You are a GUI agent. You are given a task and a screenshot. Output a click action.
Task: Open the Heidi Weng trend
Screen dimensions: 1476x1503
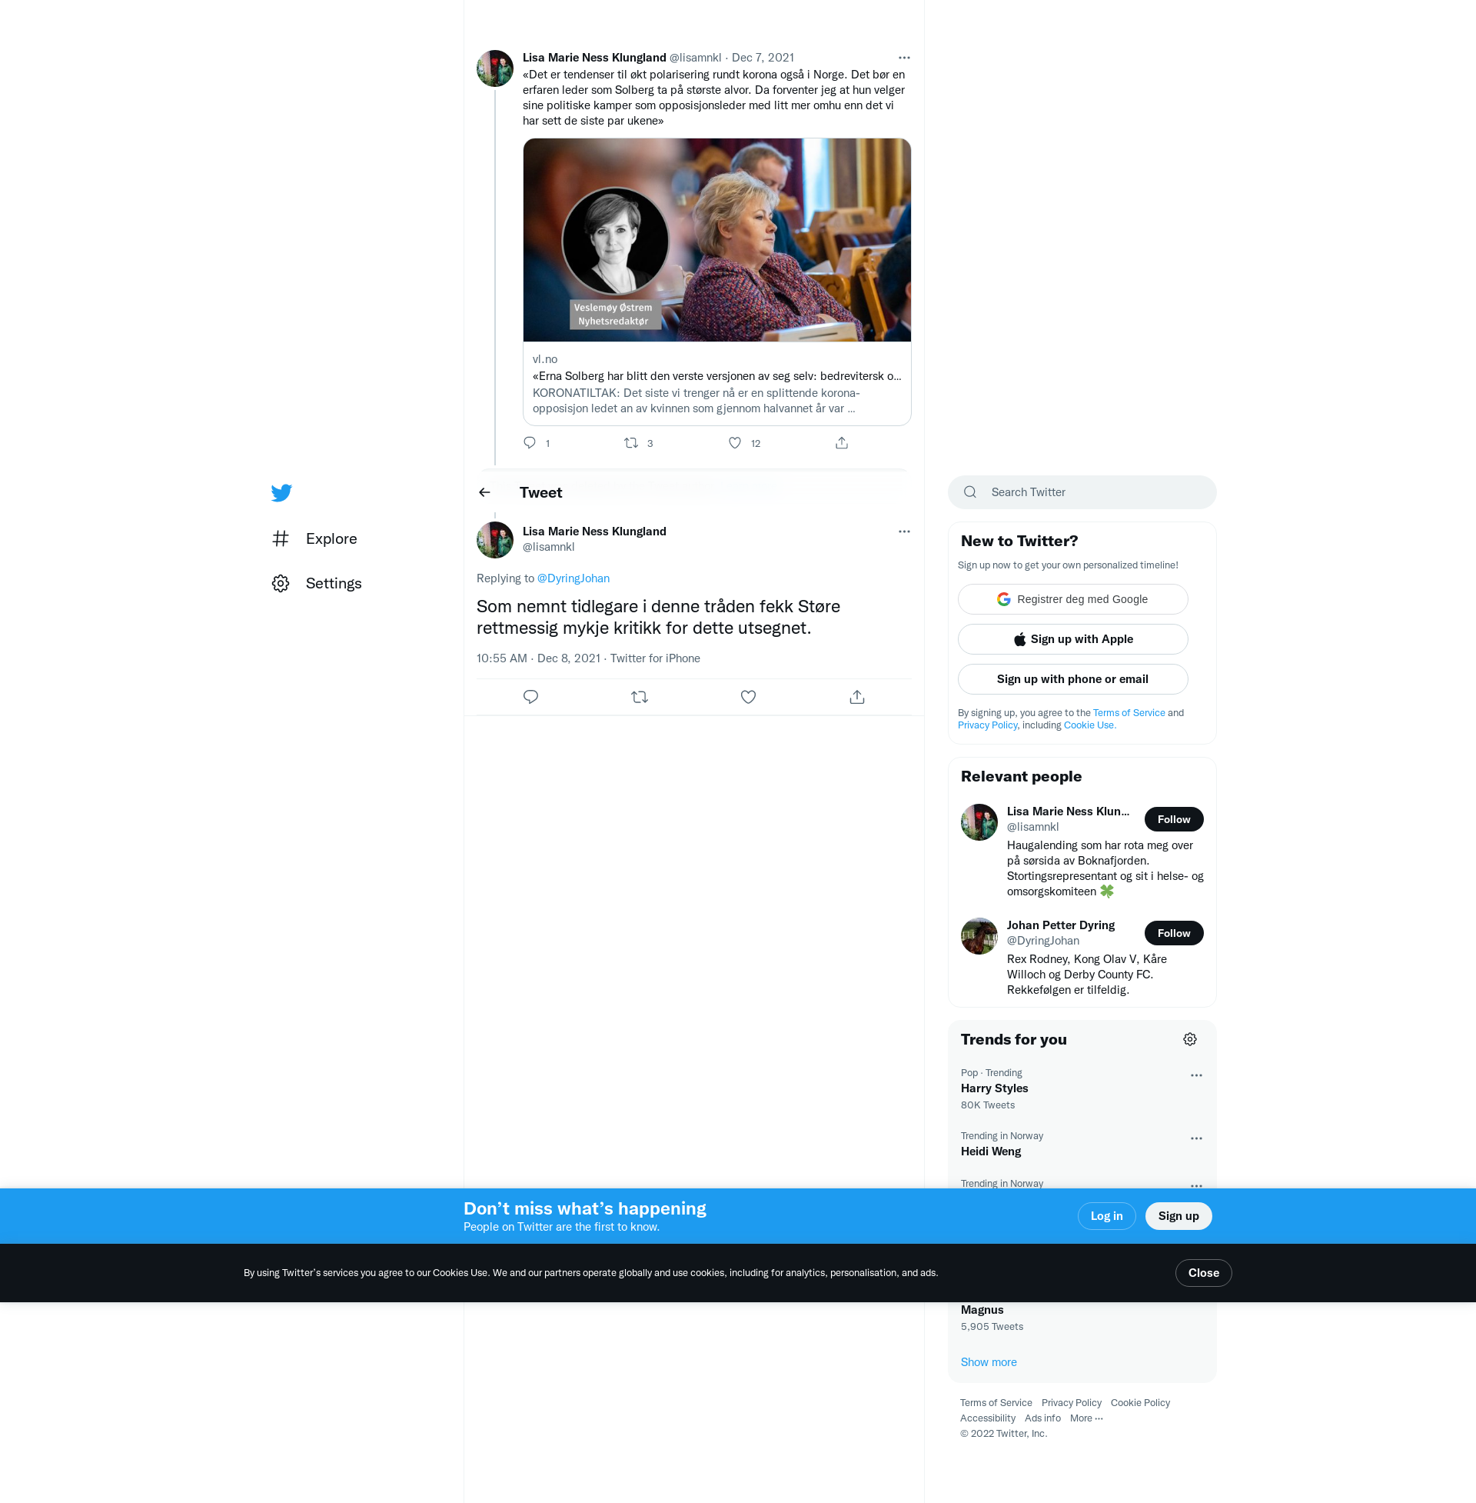[991, 1151]
